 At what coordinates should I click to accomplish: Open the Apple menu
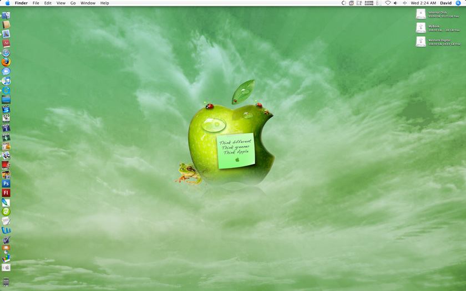(7, 3)
